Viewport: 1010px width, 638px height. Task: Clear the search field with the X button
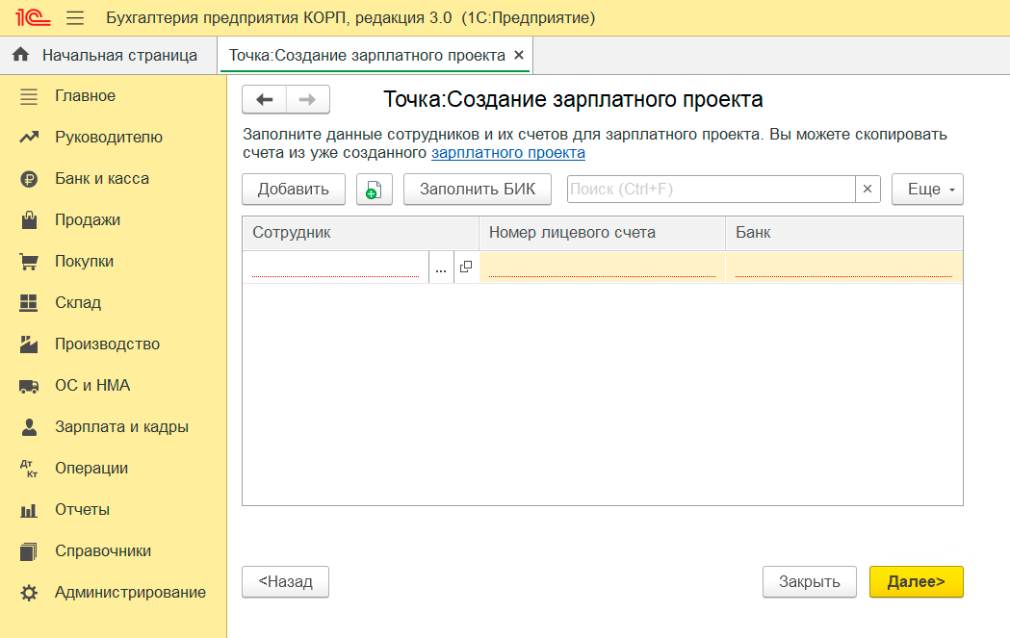click(868, 190)
